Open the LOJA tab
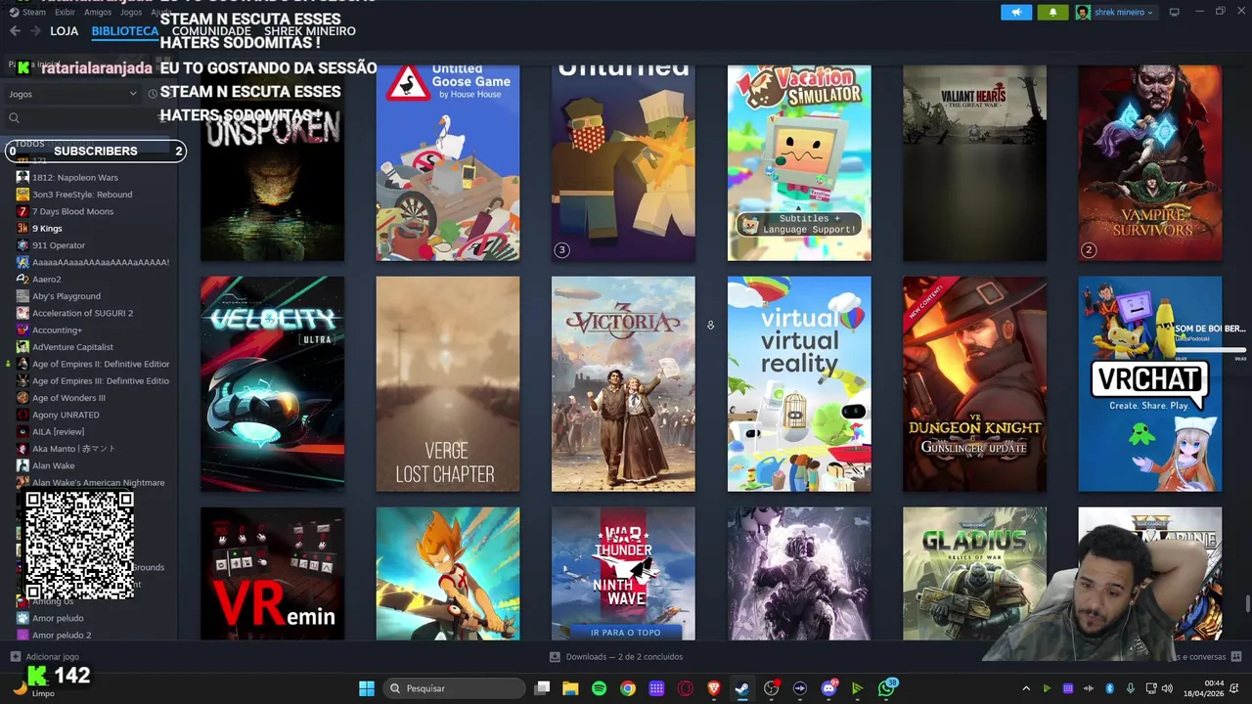The width and height of the screenshot is (1252, 704). (64, 31)
